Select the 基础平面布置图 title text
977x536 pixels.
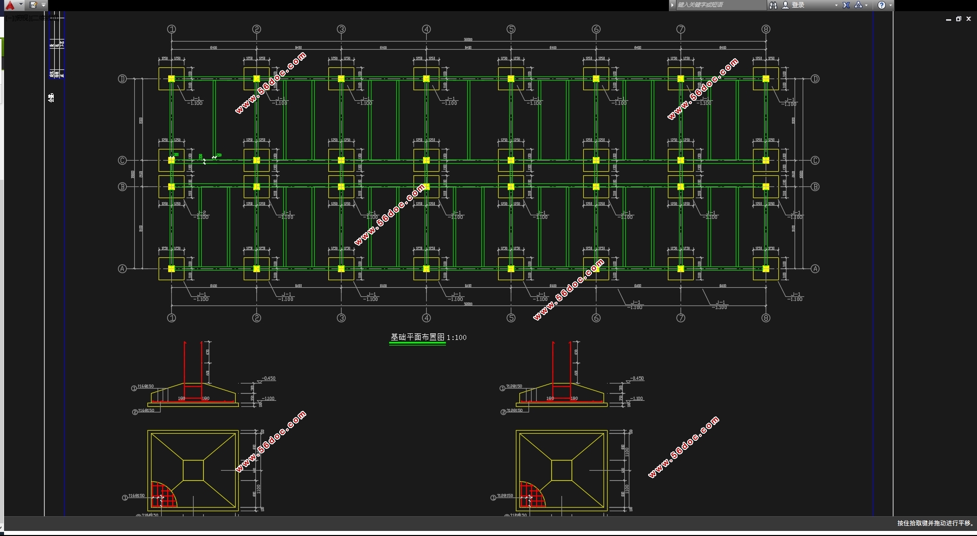click(x=418, y=337)
